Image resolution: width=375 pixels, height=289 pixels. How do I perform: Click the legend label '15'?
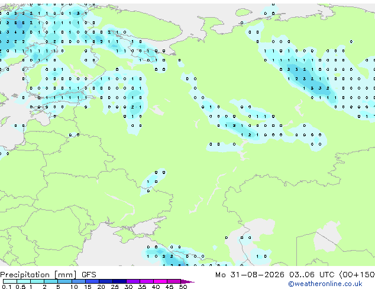pos(88,287)
